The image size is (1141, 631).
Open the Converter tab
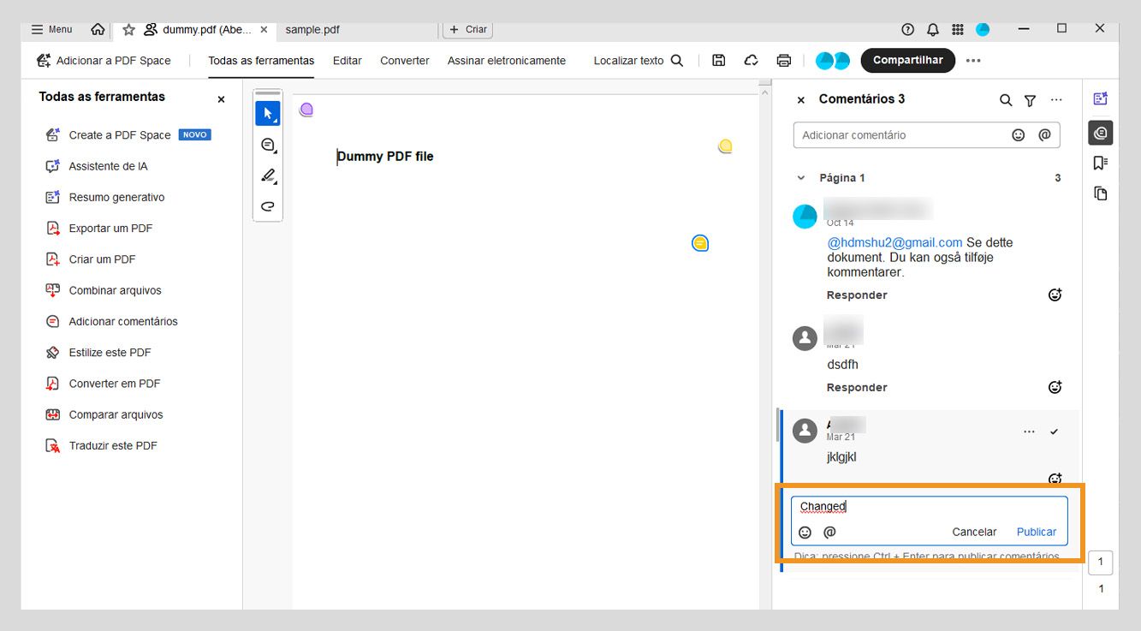[405, 61]
